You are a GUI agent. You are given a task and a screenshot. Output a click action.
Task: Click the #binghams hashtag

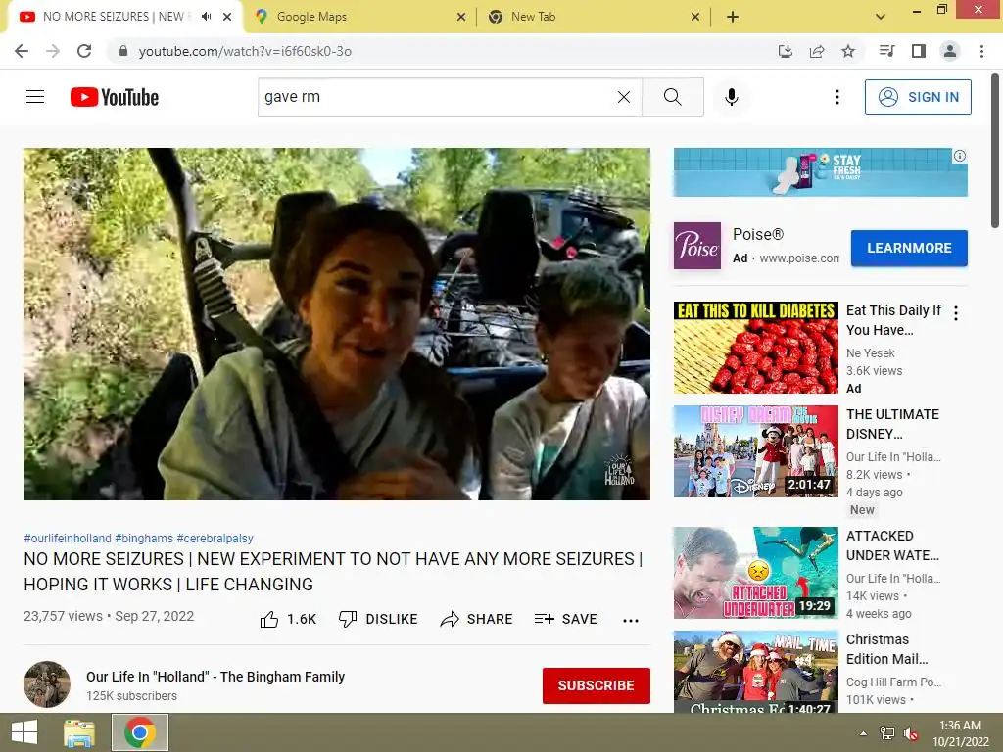(x=144, y=539)
